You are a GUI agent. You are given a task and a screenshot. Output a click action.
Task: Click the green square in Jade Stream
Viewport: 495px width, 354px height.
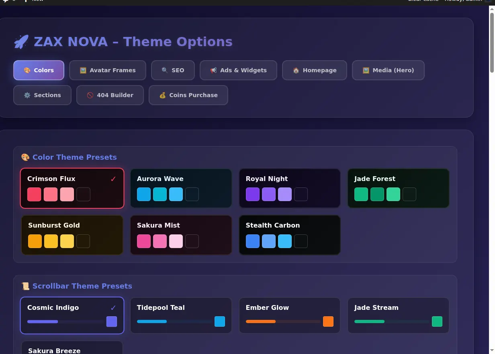click(437, 321)
